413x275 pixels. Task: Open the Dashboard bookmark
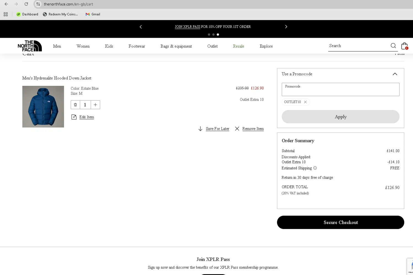(x=27, y=14)
